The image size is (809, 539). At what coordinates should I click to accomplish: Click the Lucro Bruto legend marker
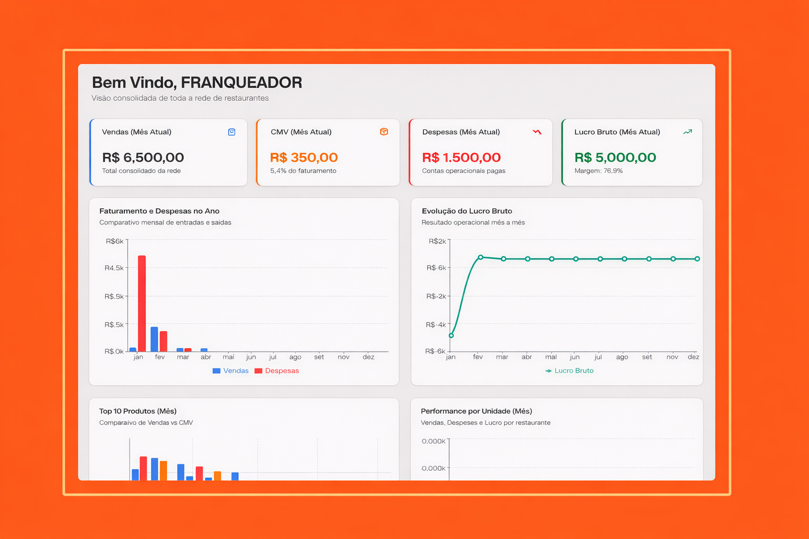tap(548, 371)
